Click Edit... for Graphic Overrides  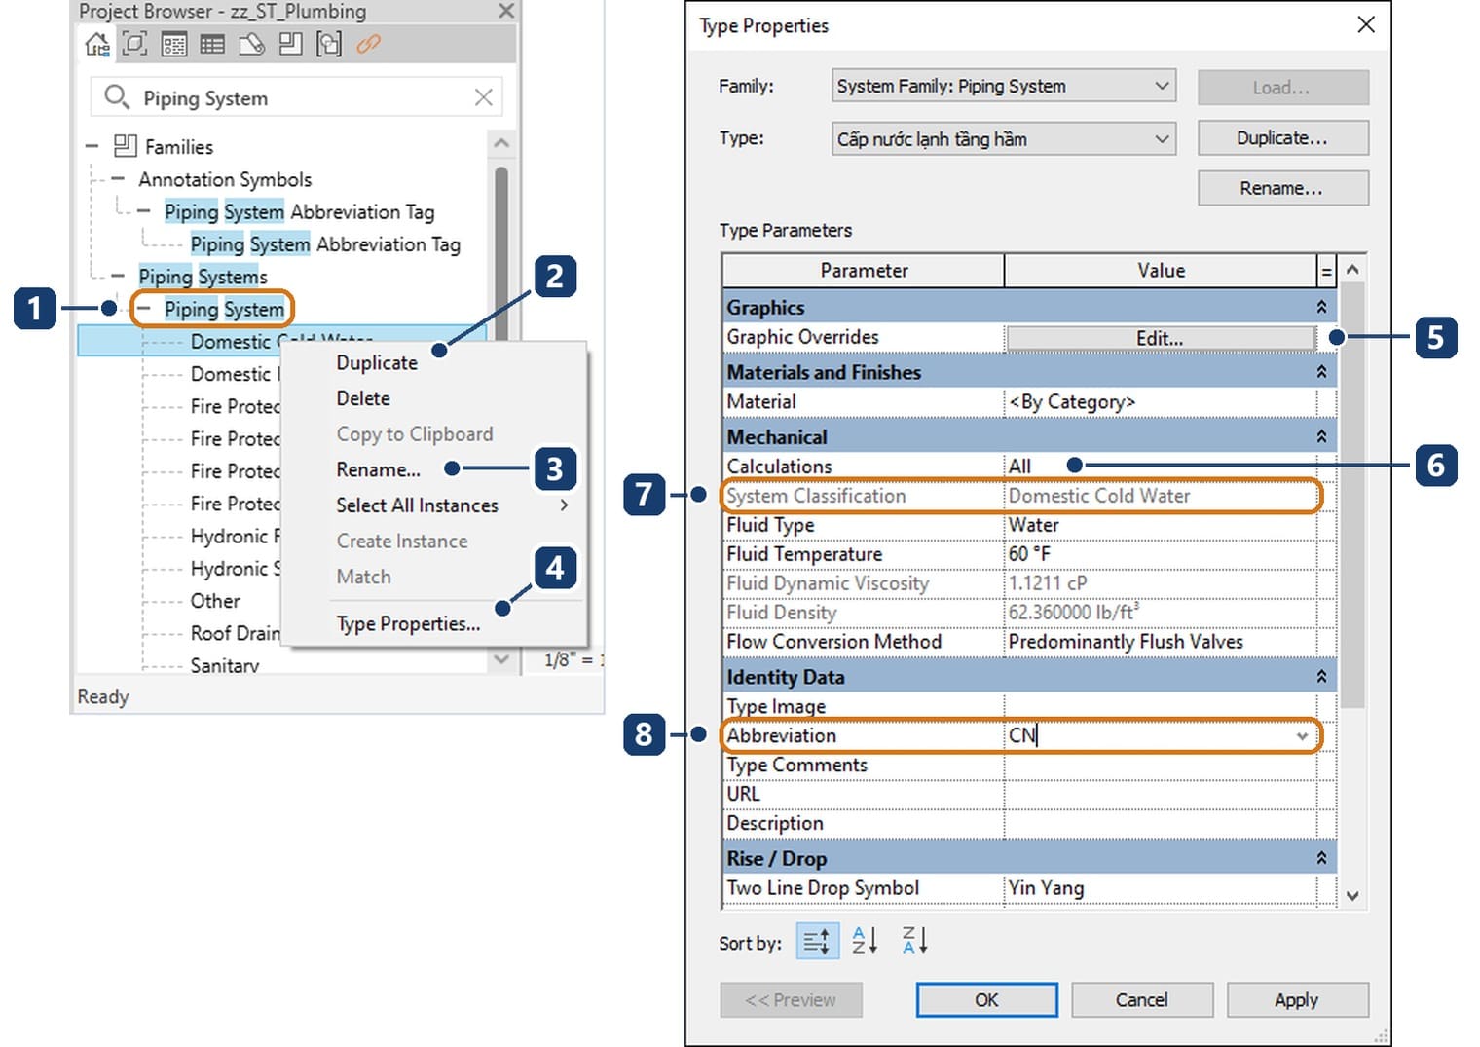(1160, 338)
